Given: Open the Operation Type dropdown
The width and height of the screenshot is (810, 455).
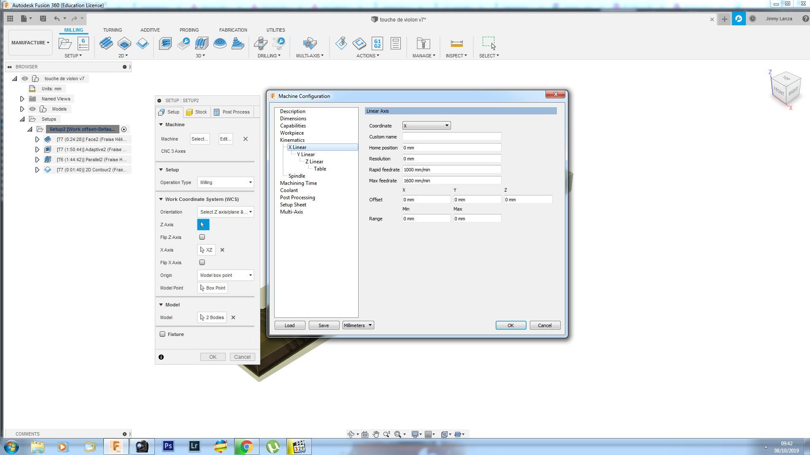Looking at the screenshot, I should (225, 182).
